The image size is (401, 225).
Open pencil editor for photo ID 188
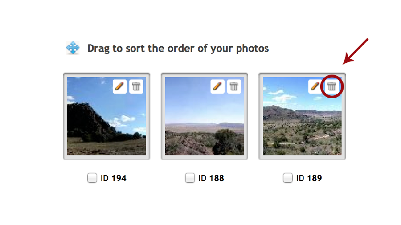[217, 86]
